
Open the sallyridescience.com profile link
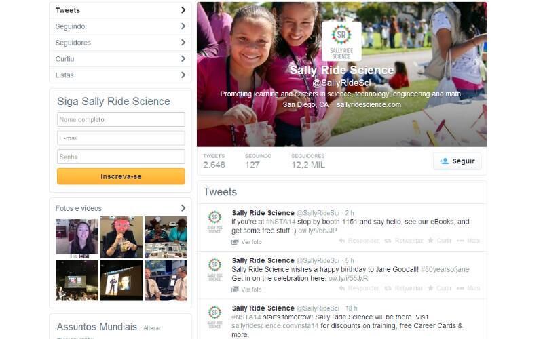click(369, 105)
